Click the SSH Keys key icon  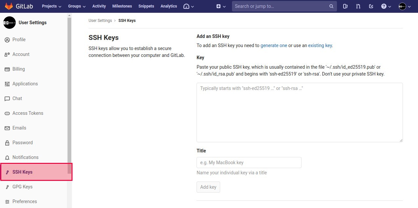click(7, 172)
